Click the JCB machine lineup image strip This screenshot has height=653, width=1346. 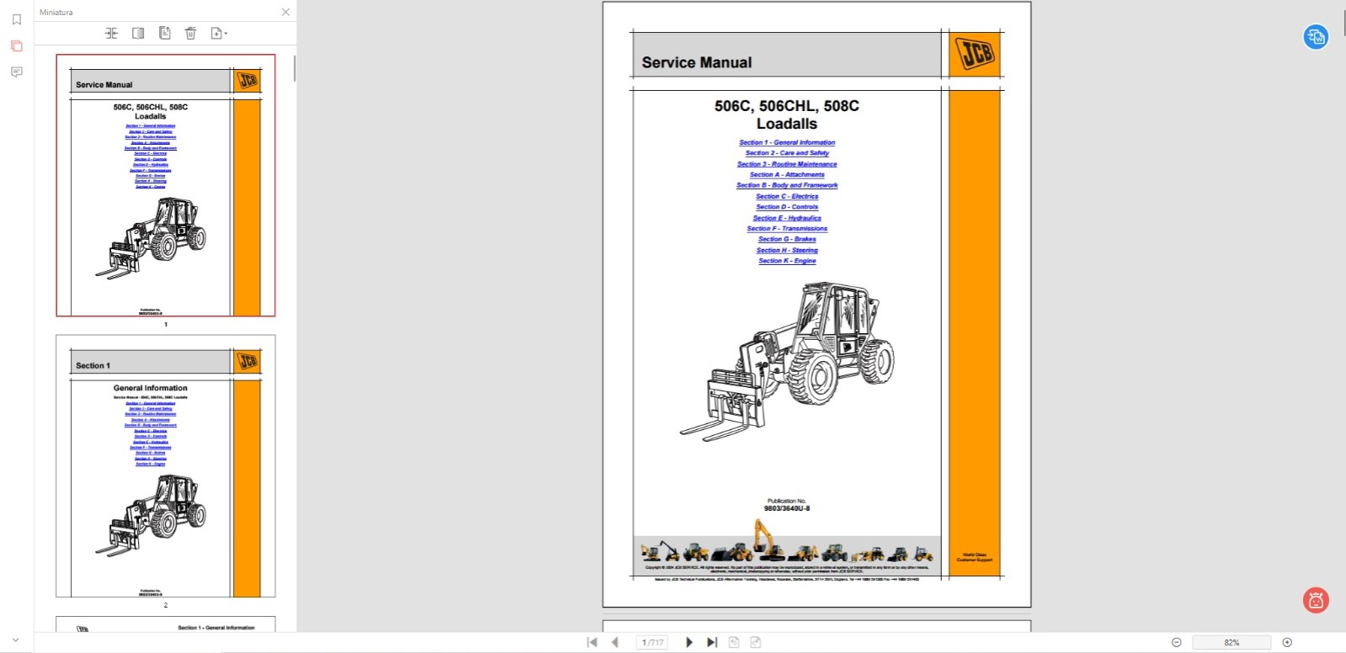click(787, 543)
